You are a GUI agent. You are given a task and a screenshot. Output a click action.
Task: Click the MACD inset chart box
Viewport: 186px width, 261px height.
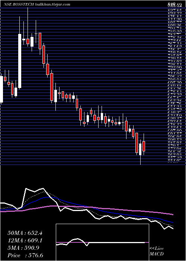coord(102,242)
